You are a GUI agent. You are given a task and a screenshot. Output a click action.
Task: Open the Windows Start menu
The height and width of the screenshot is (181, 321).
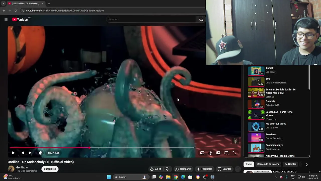click(109, 177)
